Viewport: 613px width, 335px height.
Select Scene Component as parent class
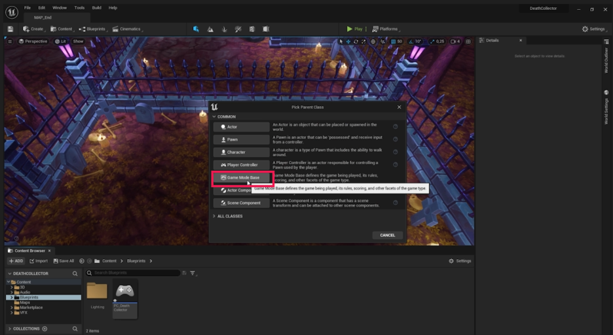[x=242, y=203]
